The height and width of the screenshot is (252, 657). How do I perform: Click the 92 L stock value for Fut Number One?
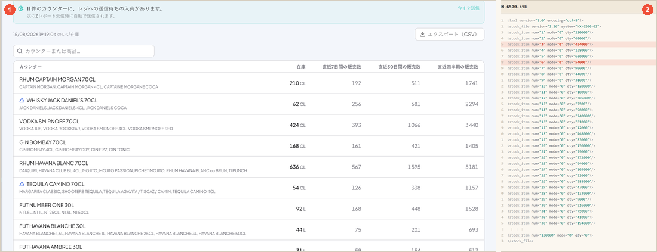[x=301, y=209]
